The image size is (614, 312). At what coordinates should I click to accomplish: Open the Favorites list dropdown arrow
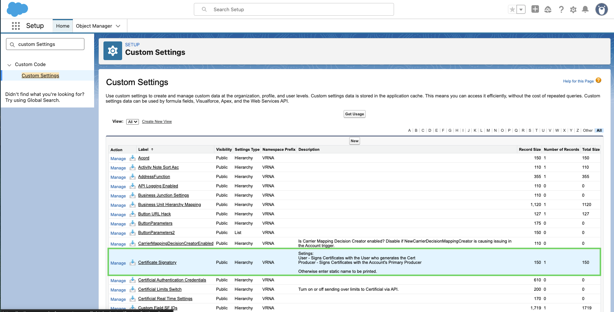pos(521,10)
